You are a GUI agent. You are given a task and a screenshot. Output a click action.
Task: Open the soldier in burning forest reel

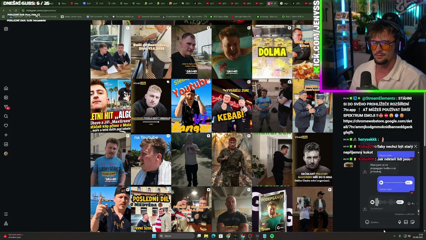pos(232,160)
